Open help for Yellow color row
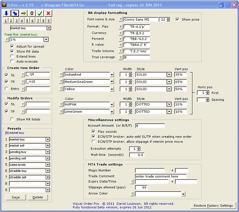The width and height of the screenshot is (239, 212). tap(61, 88)
